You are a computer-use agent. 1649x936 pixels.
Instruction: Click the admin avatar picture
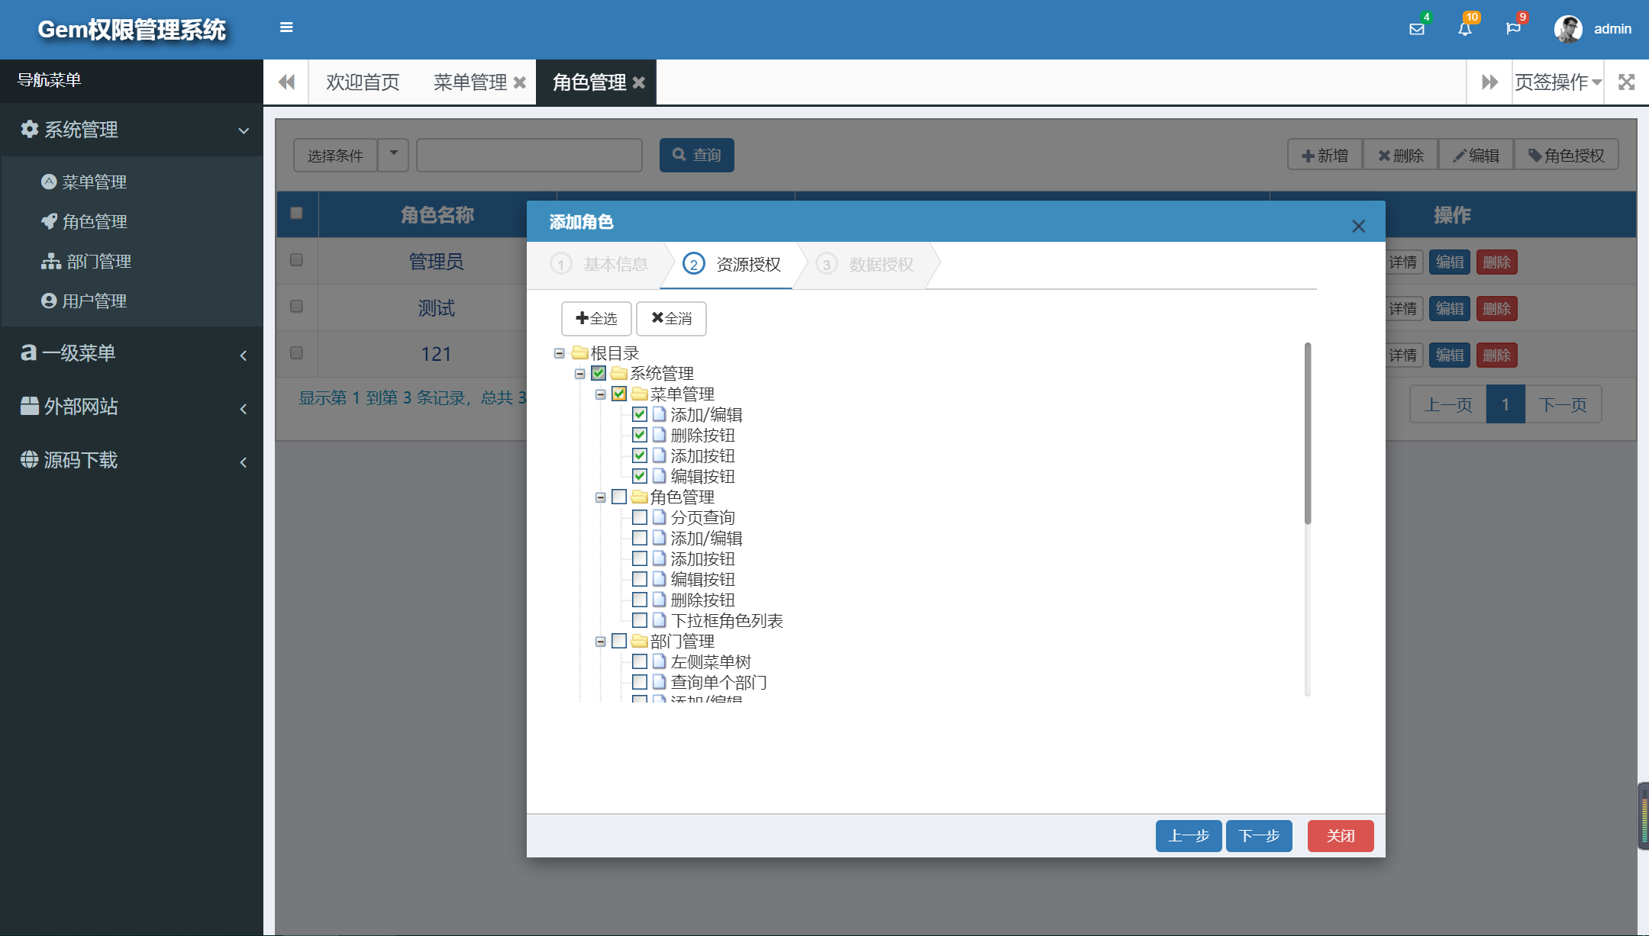1568,29
